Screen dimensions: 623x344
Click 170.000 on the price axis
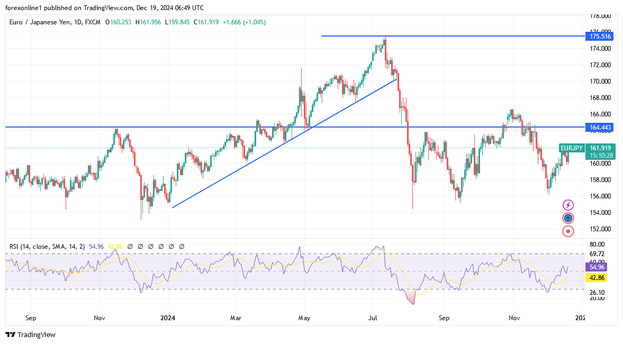(x=600, y=82)
